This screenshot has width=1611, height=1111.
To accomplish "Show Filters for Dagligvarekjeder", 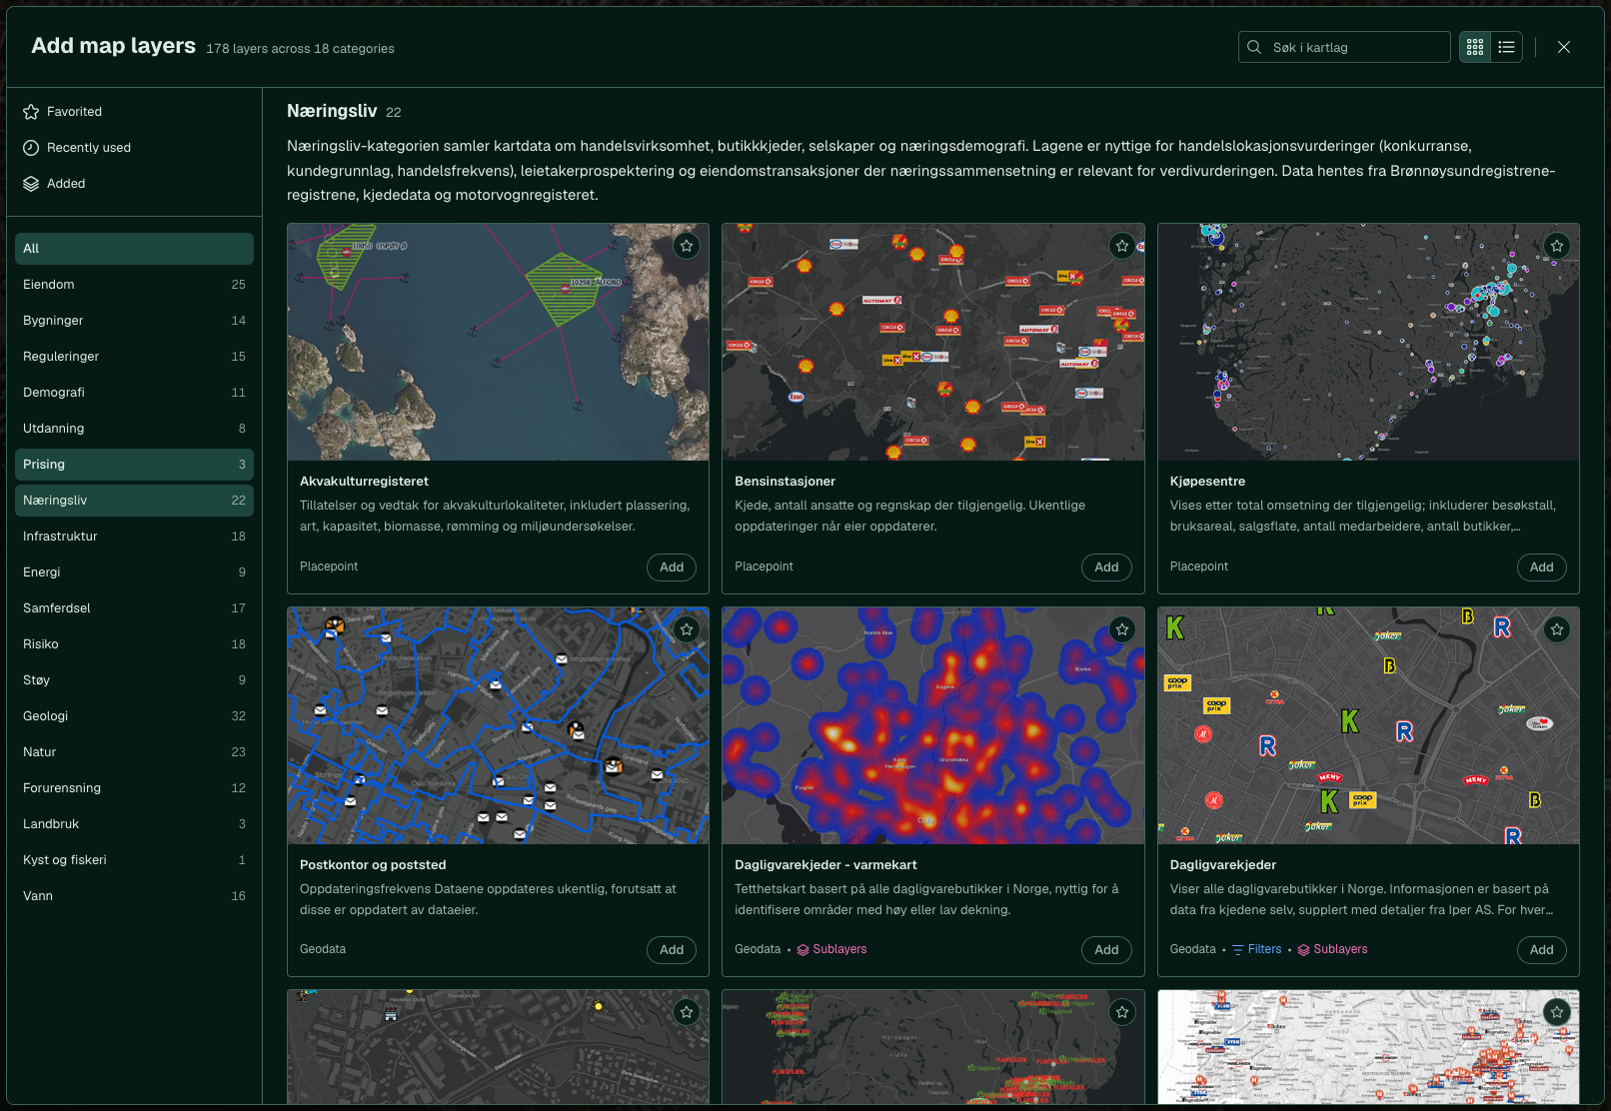I will tap(1256, 949).
